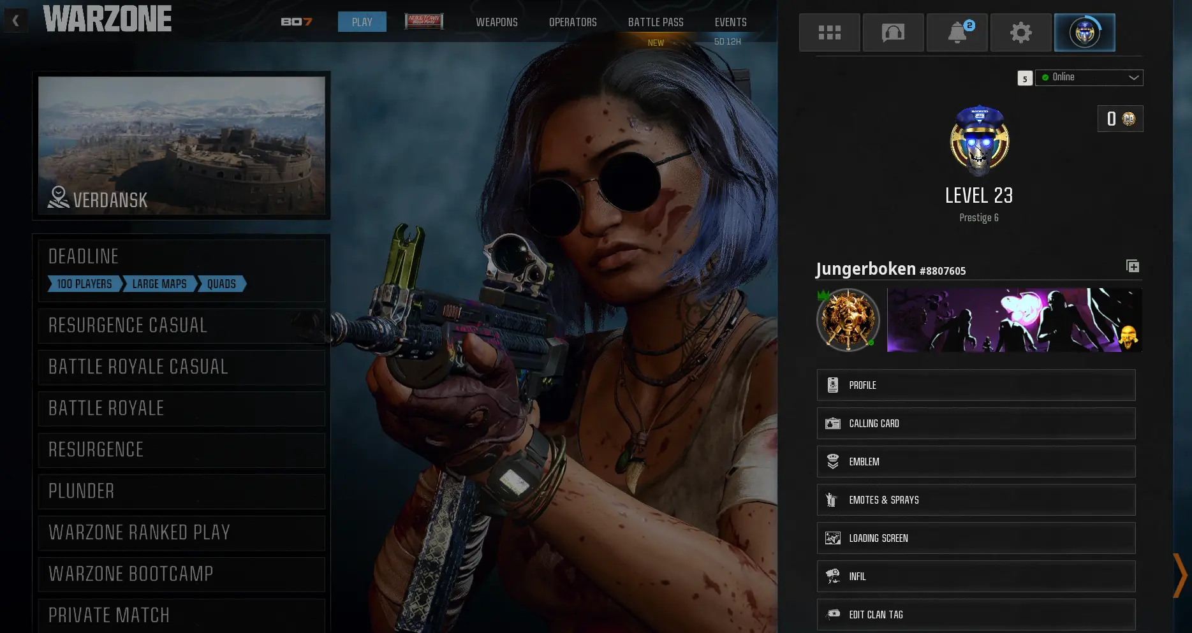Open the Emotes & Sprays entry
The width and height of the screenshot is (1192, 633).
(x=976, y=500)
